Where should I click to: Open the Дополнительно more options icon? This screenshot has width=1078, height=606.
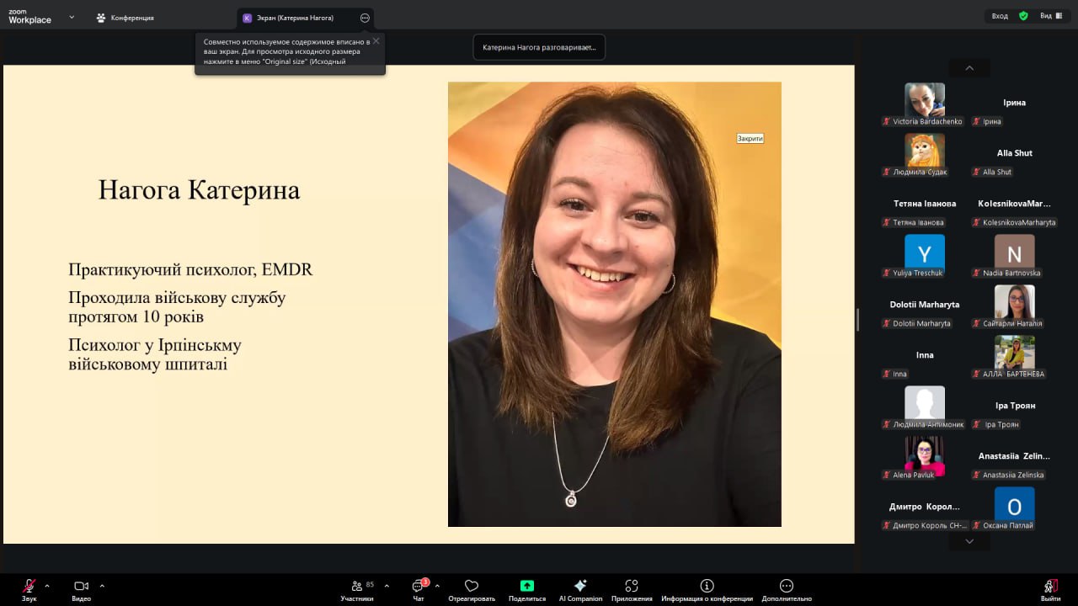point(786,587)
